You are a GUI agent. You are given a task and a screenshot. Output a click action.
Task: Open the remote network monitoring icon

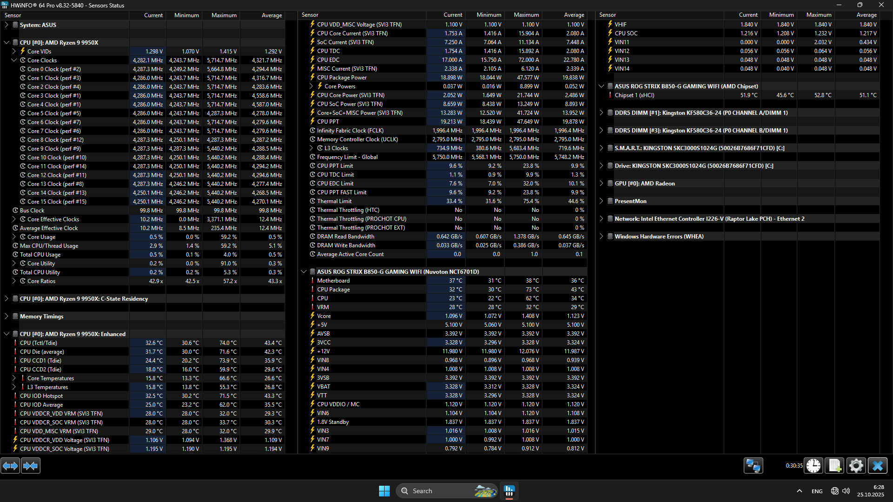pyautogui.click(x=753, y=466)
